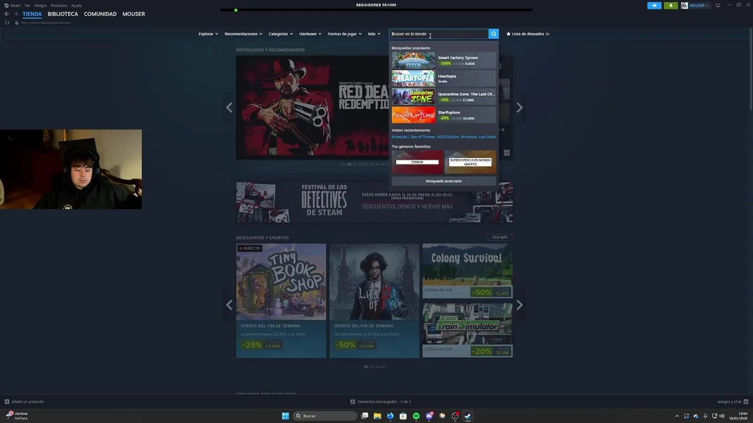753x423 pixels.
Task: Show next discounts page arrow
Action: 519,305
